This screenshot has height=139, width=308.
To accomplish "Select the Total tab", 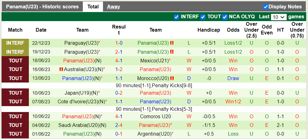I will (93, 7).
